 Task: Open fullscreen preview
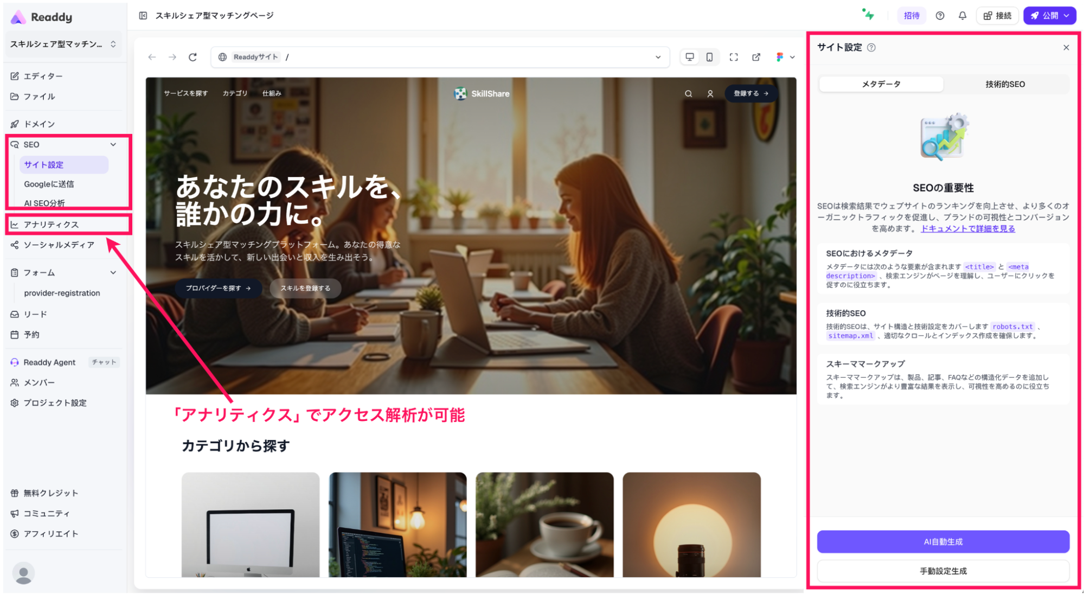[734, 57]
